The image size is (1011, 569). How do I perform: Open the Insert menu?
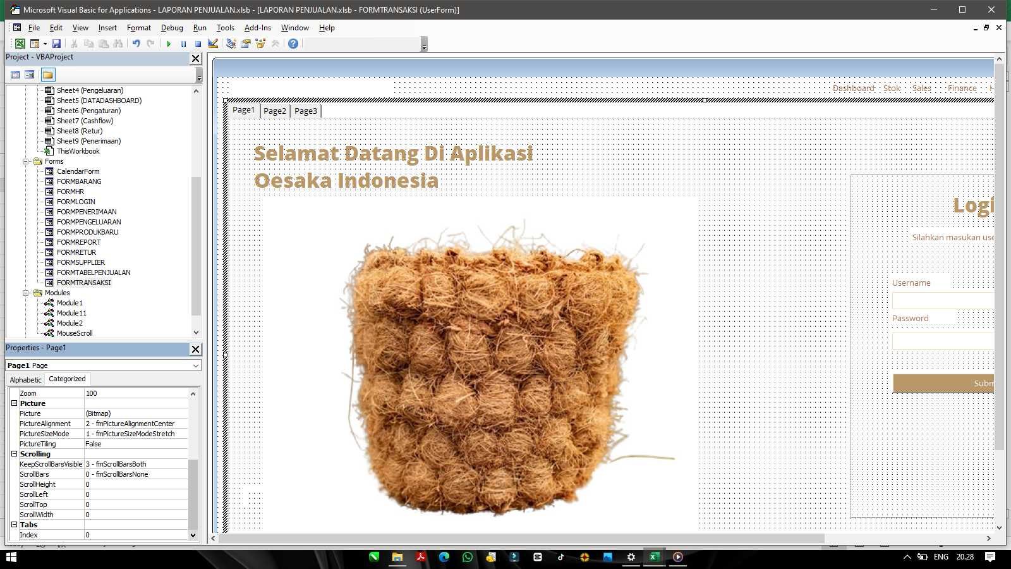coord(107,28)
